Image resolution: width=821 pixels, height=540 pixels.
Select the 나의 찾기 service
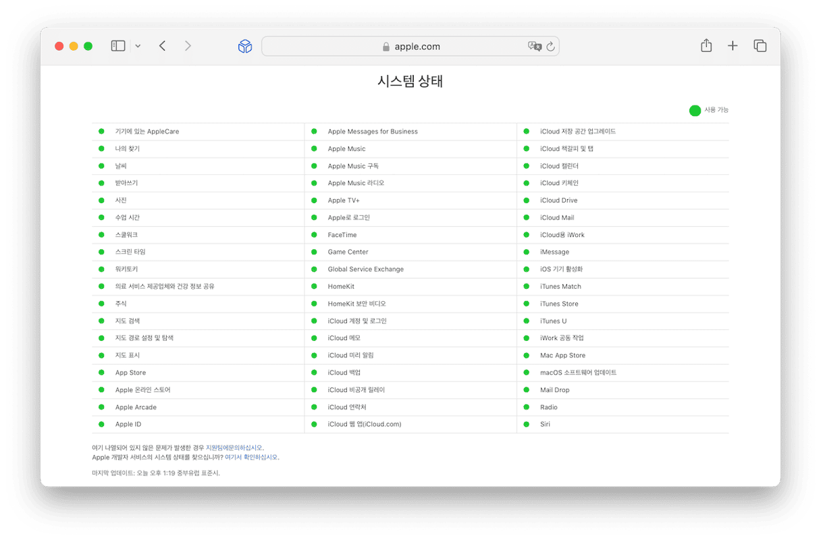click(198, 148)
